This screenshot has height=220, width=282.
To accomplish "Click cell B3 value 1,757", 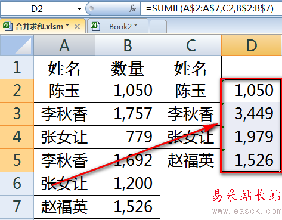I will (128, 114).
